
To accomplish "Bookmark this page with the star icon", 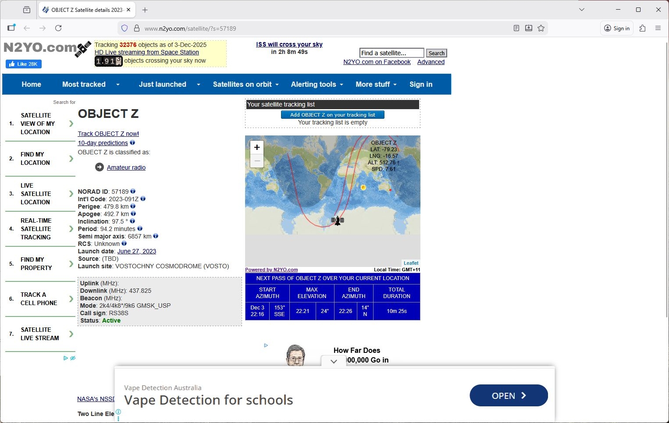I will pos(541,28).
